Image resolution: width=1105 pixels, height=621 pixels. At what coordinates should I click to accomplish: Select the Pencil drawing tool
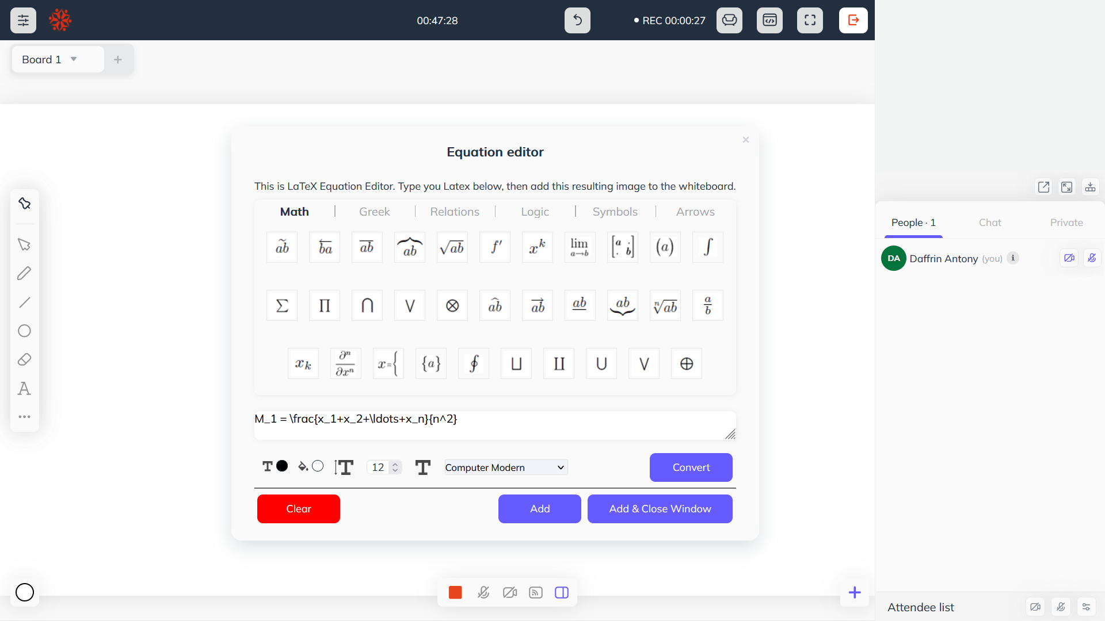(24, 273)
